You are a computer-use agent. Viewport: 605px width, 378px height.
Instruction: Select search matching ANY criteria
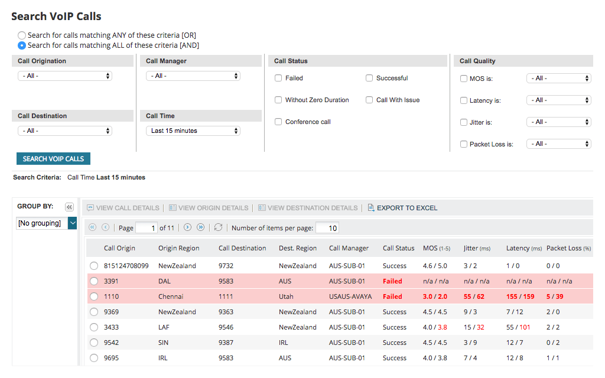coord(22,35)
